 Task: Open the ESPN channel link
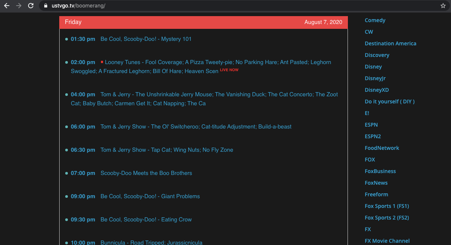tap(371, 125)
